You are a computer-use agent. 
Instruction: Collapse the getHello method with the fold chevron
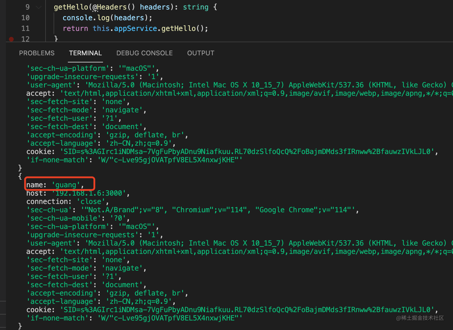(x=39, y=7)
